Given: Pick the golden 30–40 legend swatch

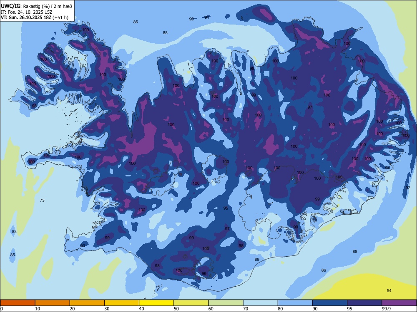Looking at the screenshot, I should pyautogui.click(x=122, y=303).
